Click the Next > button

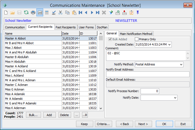143,124
